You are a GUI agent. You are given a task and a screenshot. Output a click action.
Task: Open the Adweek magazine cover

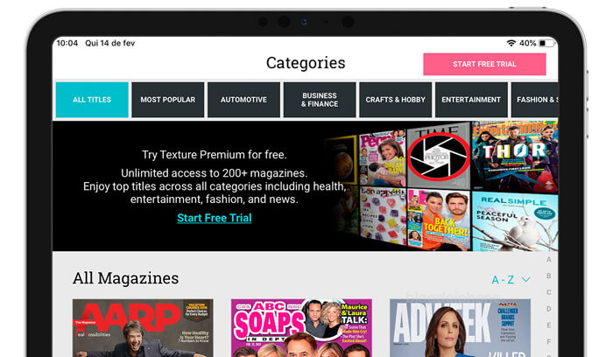click(460, 328)
